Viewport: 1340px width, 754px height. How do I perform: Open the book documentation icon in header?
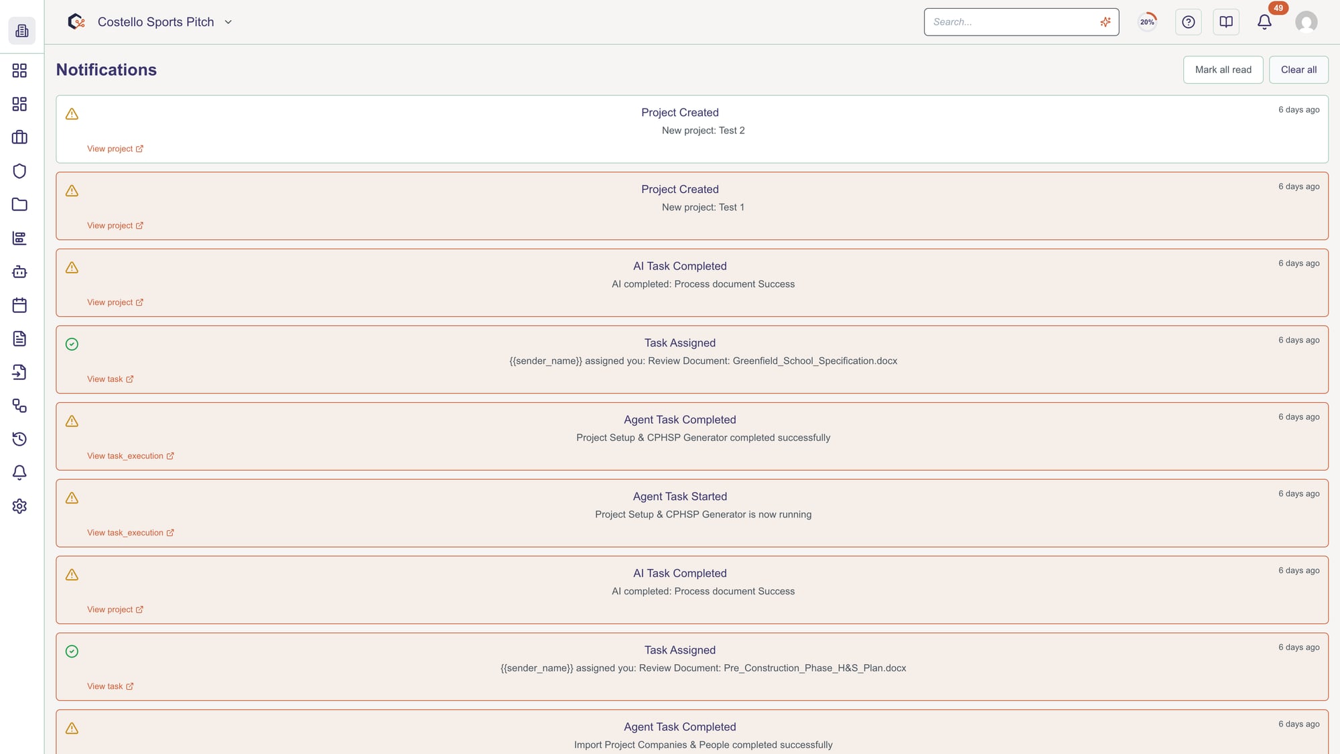click(x=1225, y=22)
